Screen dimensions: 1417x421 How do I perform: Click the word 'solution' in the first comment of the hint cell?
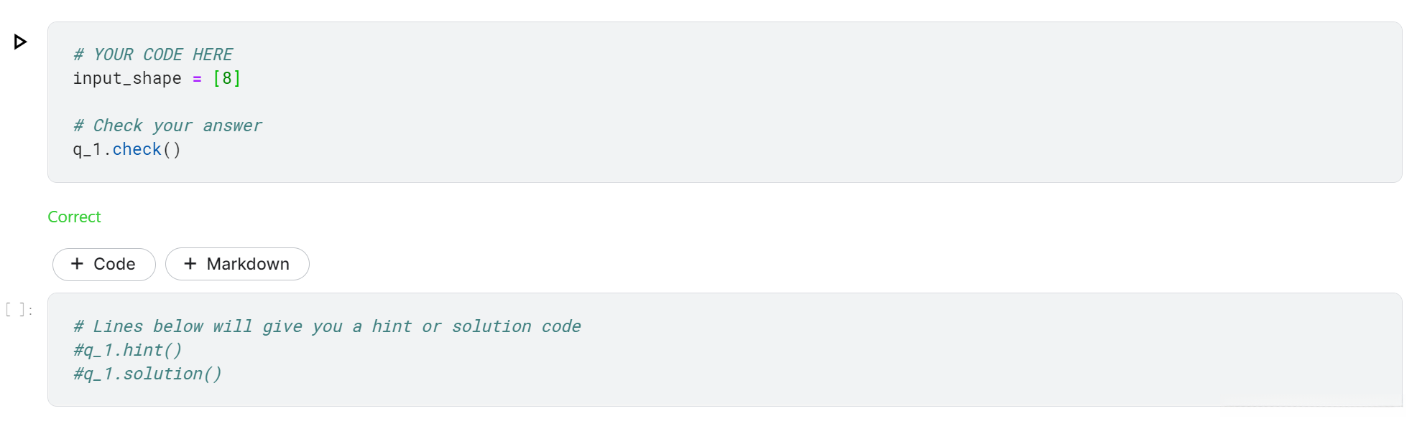tap(491, 327)
